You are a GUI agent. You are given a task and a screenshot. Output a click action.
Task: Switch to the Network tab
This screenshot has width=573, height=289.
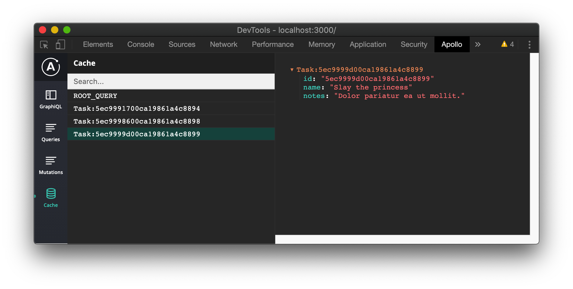223,44
